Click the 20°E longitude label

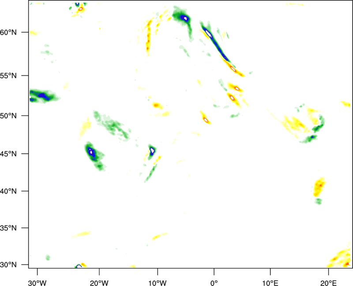click(328, 283)
